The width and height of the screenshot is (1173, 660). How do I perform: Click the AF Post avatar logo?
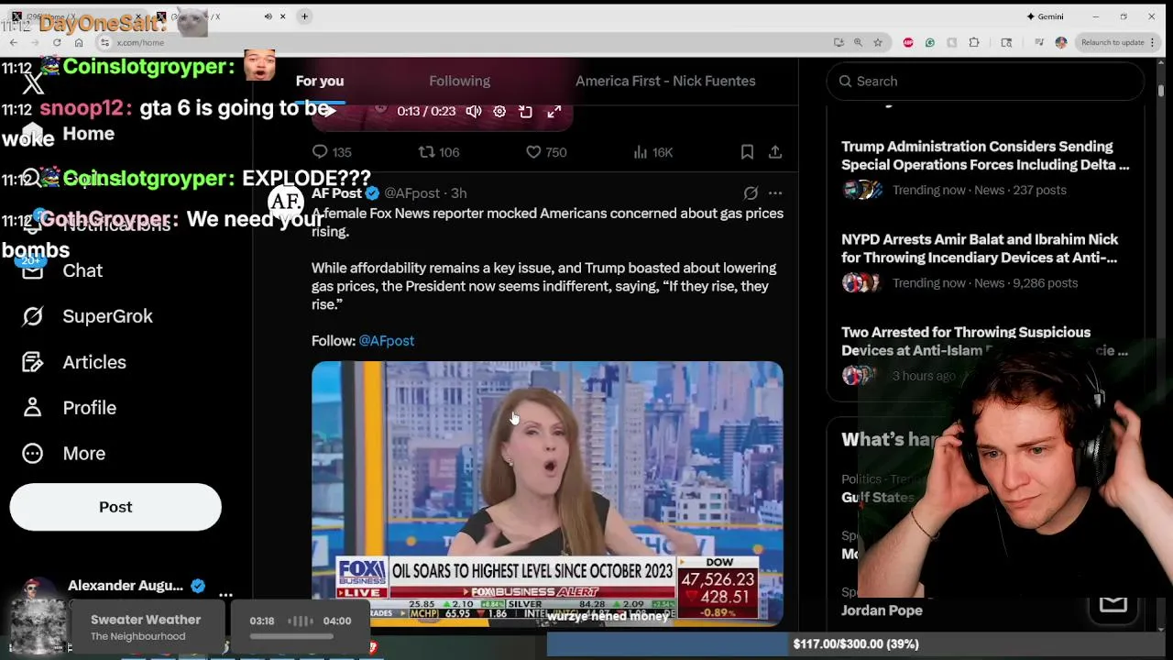pos(286,202)
